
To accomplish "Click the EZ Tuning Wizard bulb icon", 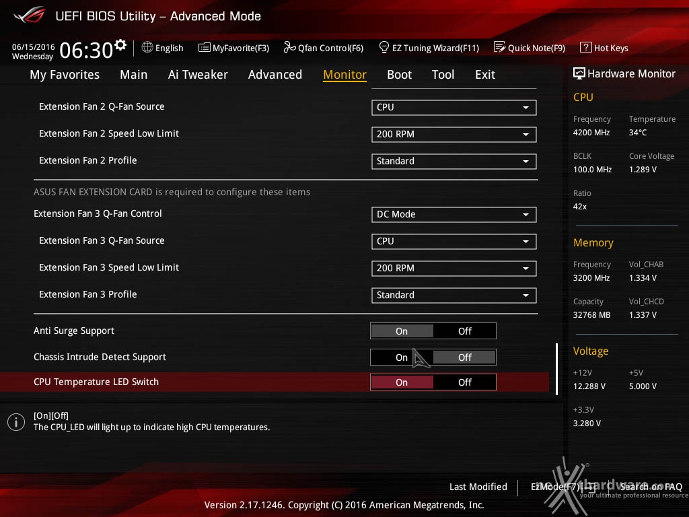I will 384,47.
